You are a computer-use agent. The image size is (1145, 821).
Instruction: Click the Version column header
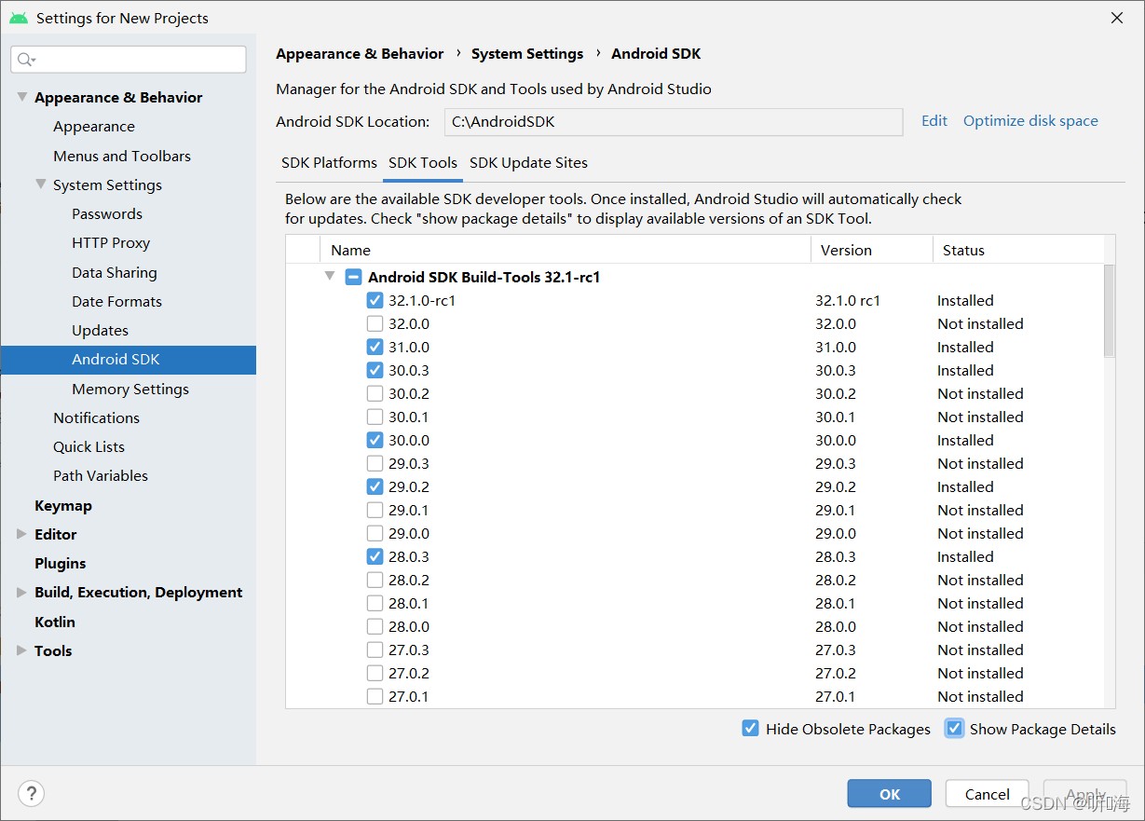tap(872, 250)
